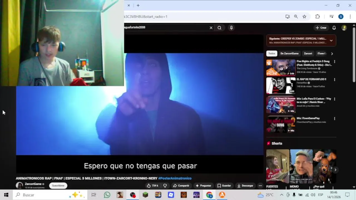Open the Chrome profile avatar S
This screenshot has height=200, width=356.
pos(341,17)
